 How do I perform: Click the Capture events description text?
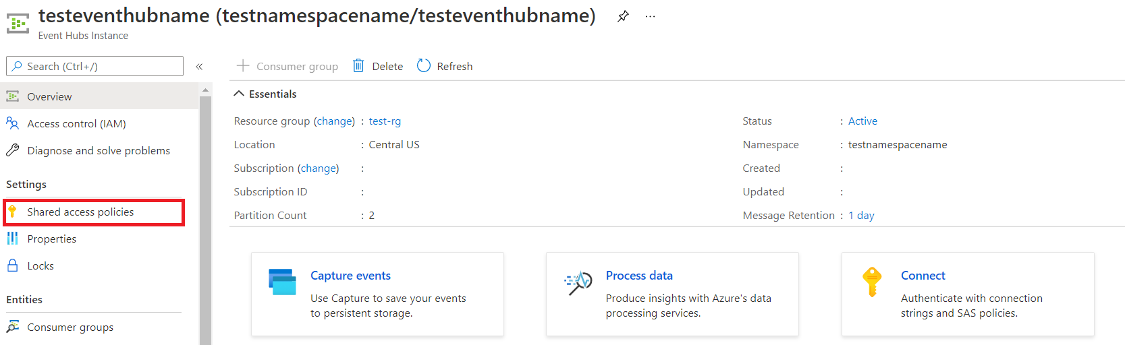tap(388, 305)
